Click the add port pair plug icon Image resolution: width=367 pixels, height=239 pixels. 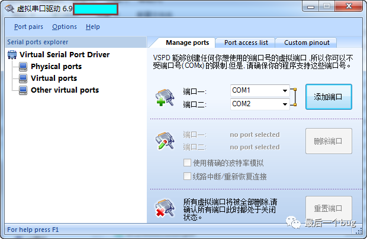[164, 97]
